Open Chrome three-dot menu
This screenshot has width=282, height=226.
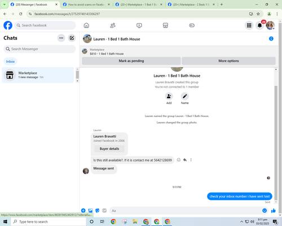[277, 14]
